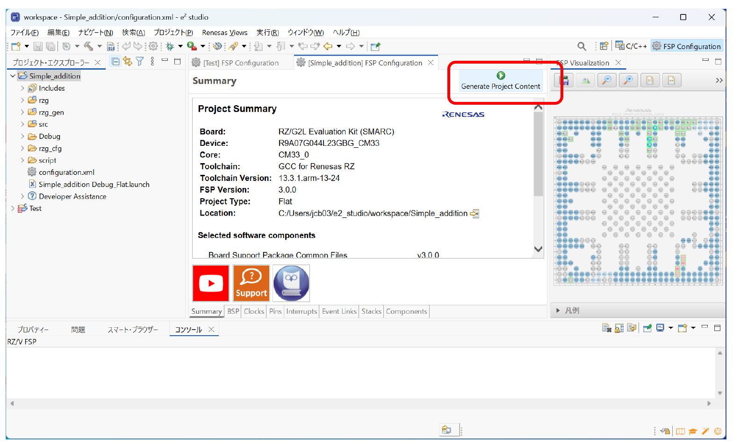
Task: Open the Renesas Views menu
Action: (224, 32)
